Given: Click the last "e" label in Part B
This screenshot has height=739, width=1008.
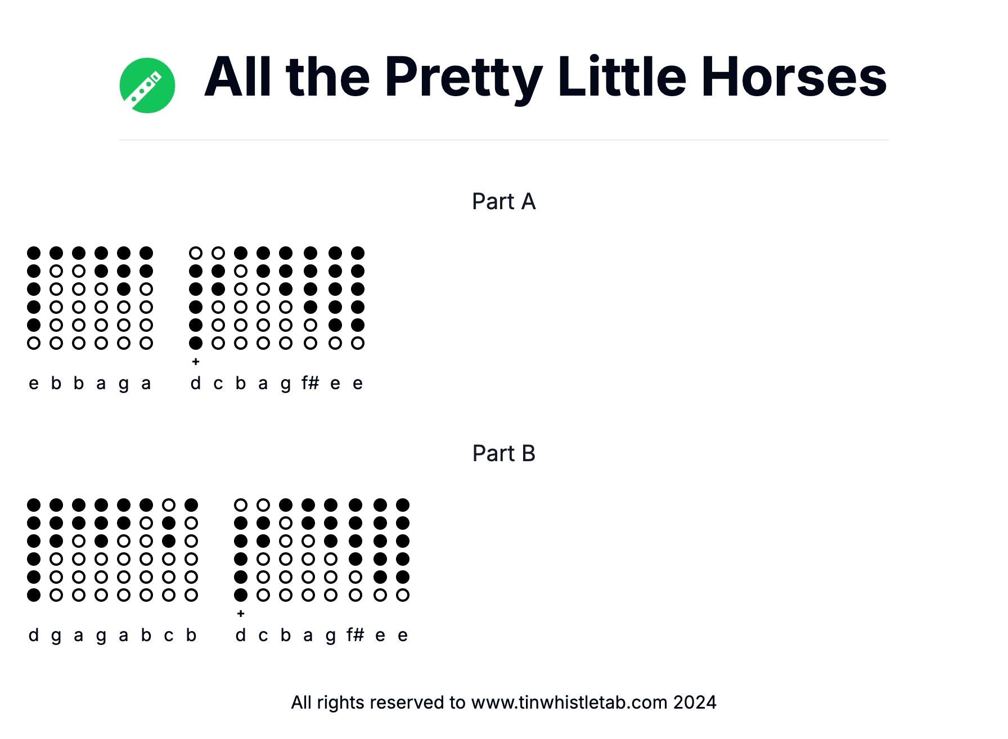Looking at the screenshot, I should (x=403, y=636).
